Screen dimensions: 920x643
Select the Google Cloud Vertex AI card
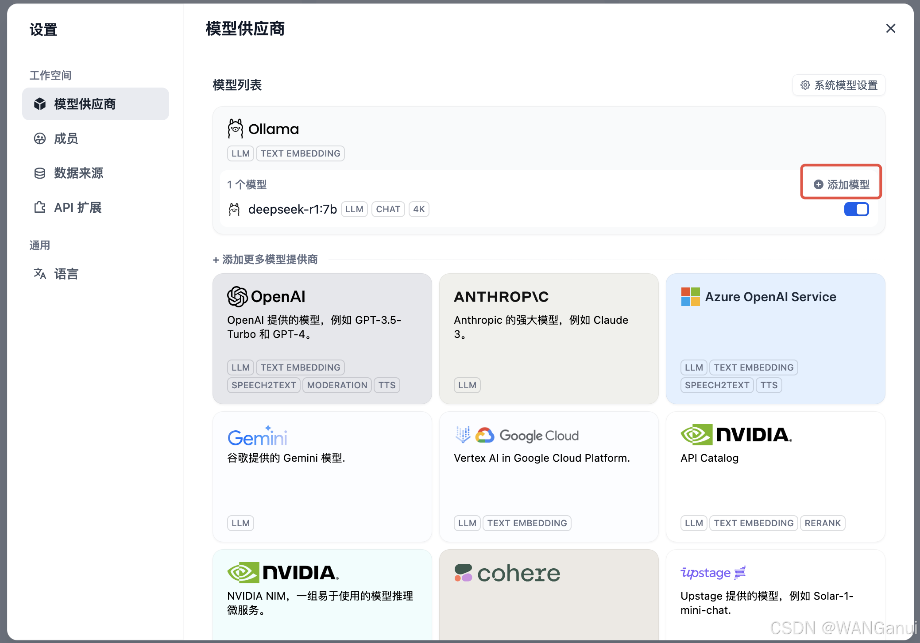point(549,476)
